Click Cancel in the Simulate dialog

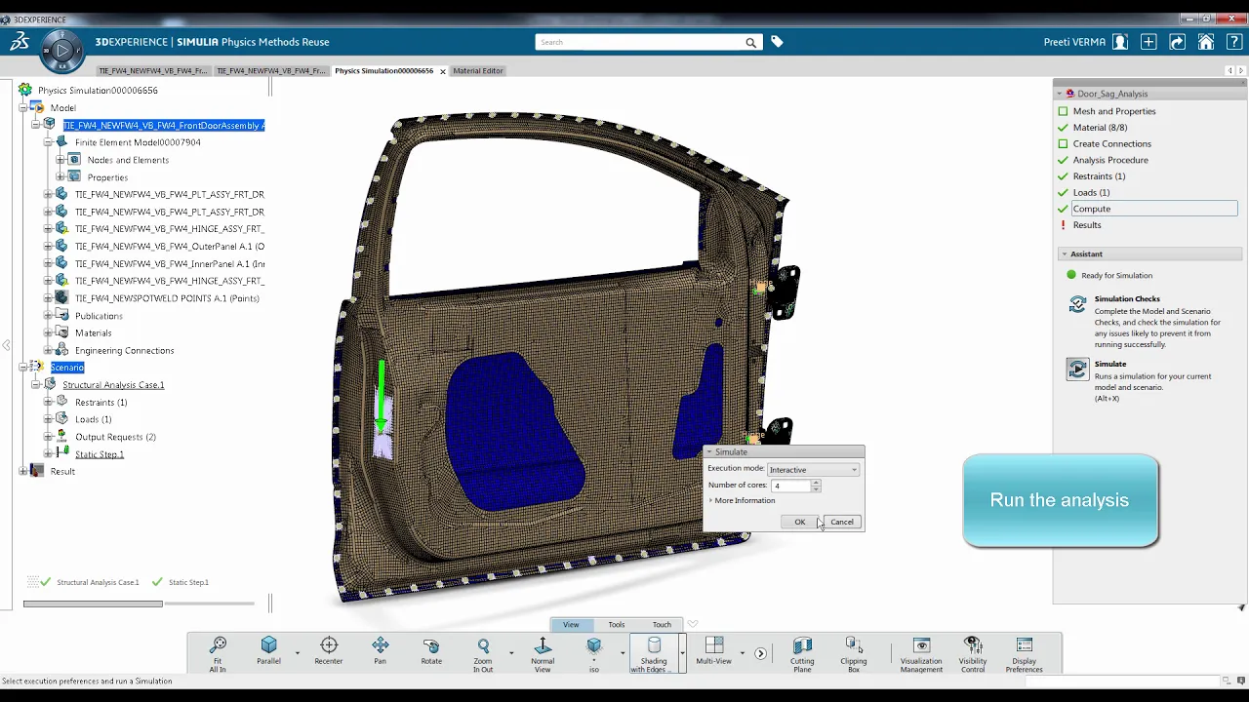[841, 522]
